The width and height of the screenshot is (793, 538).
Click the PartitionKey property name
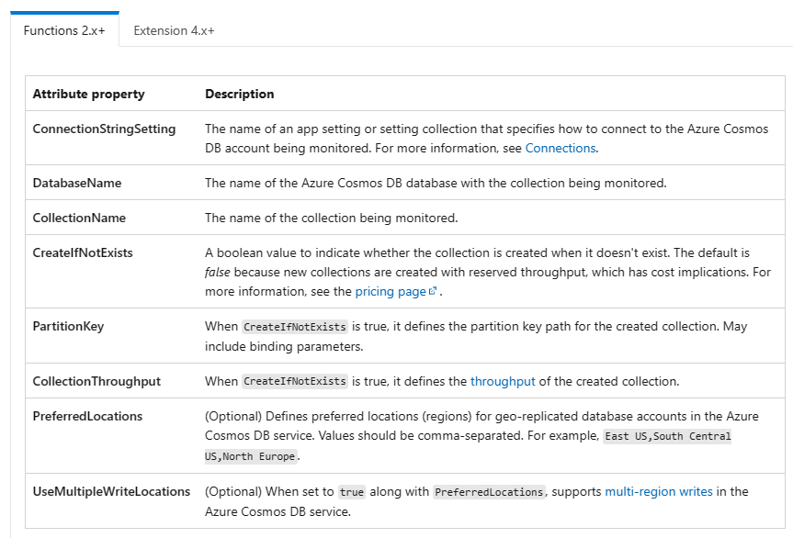[67, 326]
